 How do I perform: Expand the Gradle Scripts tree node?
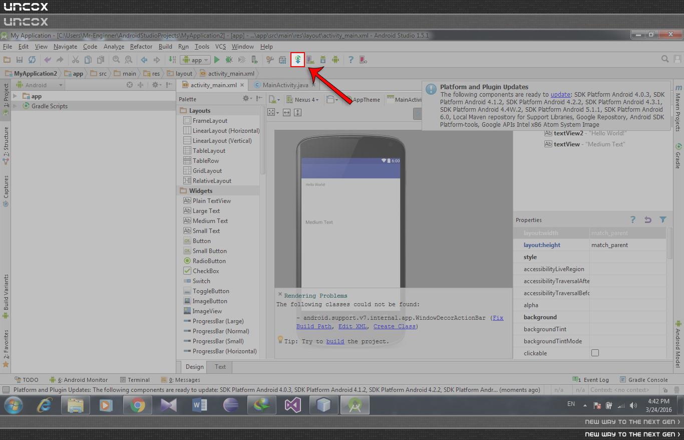point(15,106)
